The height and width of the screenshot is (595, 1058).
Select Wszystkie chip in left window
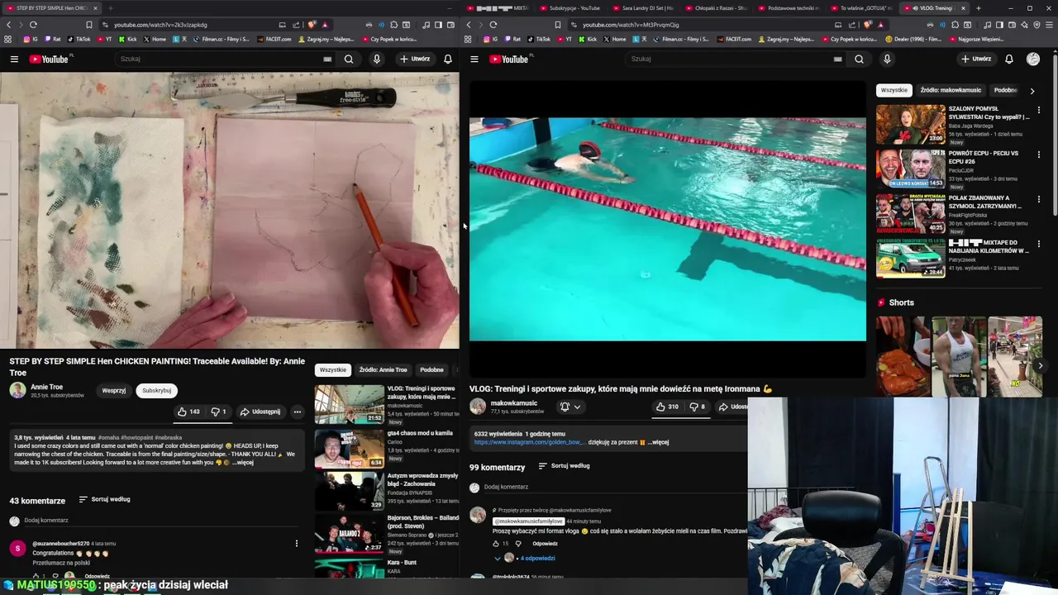pos(333,369)
